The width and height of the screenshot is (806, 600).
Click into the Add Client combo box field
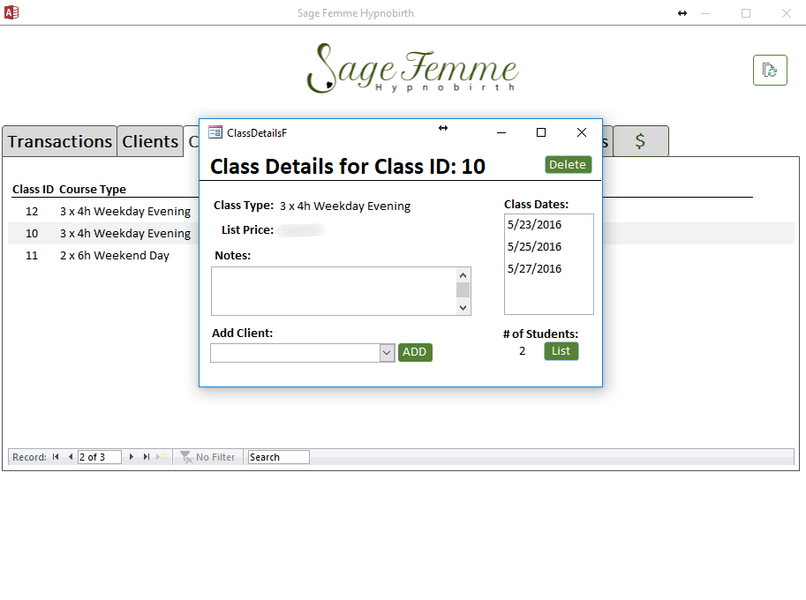click(x=295, y=353)
